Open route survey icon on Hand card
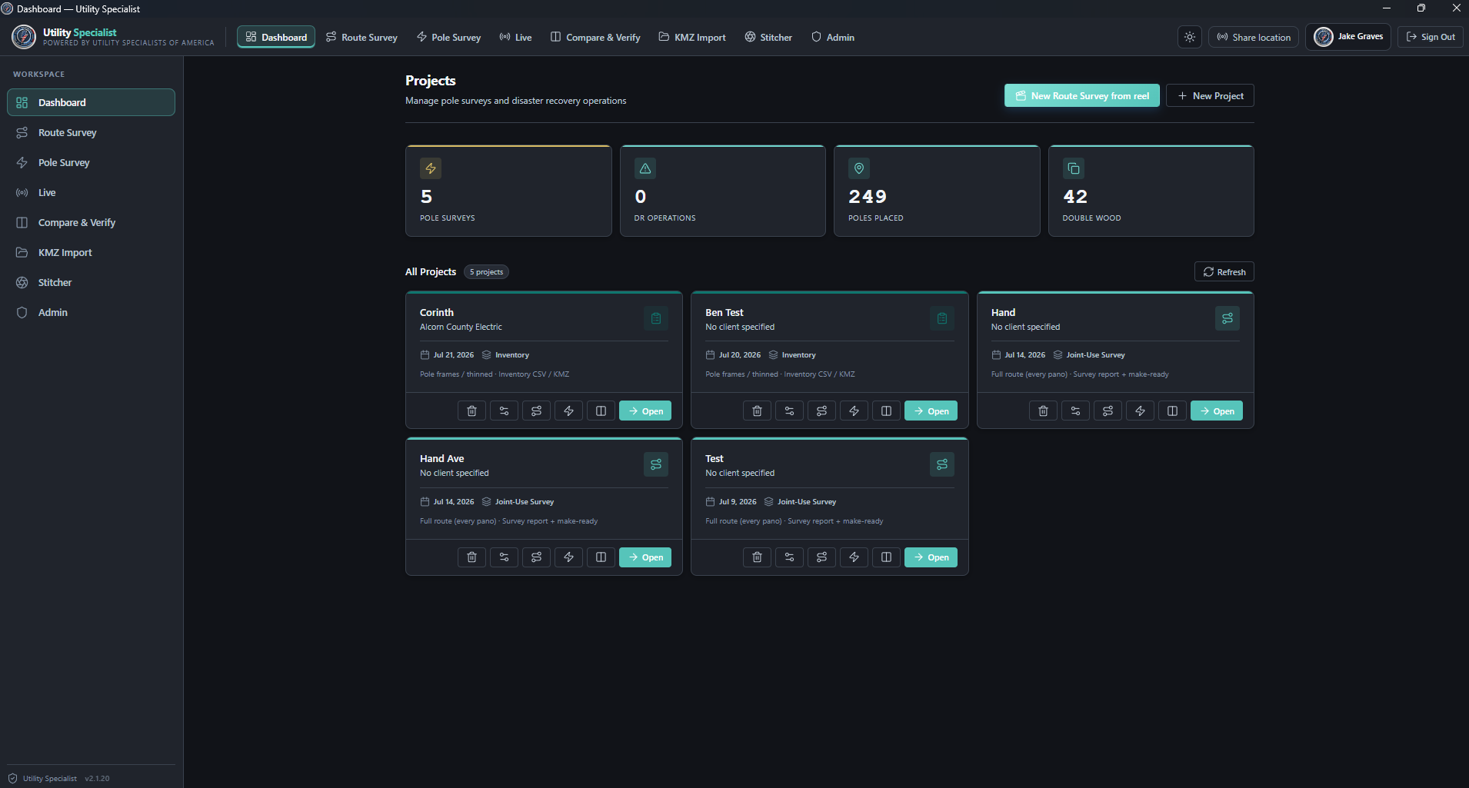This screenshot has width=1469, height=788. point(1108,411)
